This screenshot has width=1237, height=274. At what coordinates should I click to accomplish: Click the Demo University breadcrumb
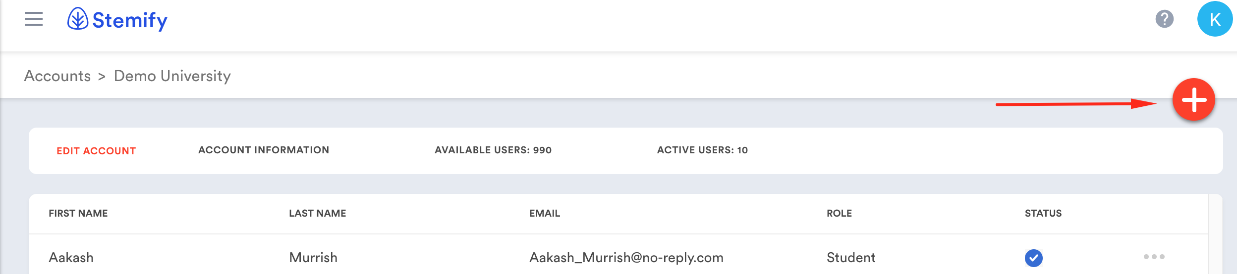[x=172, y=76]
